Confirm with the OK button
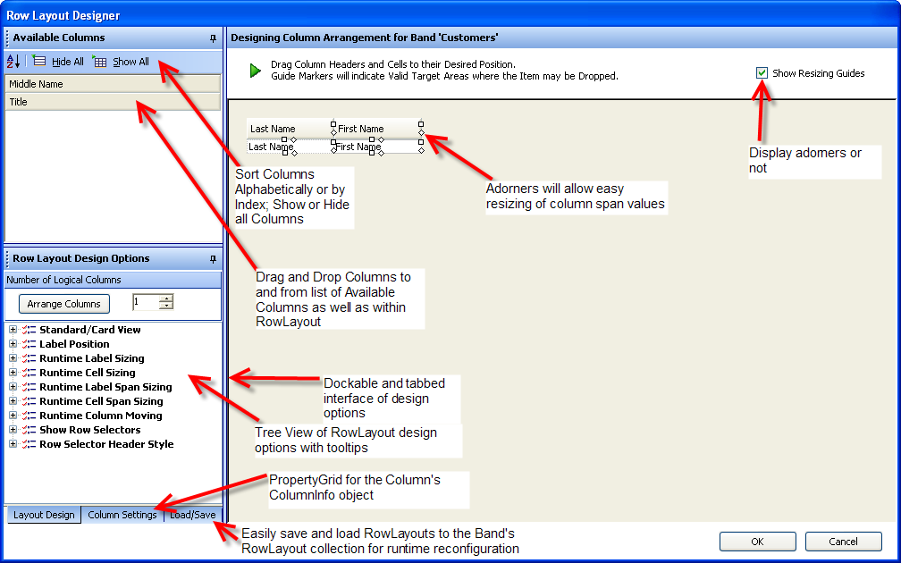This screenshot has width=901, height=563. [757, 542]
